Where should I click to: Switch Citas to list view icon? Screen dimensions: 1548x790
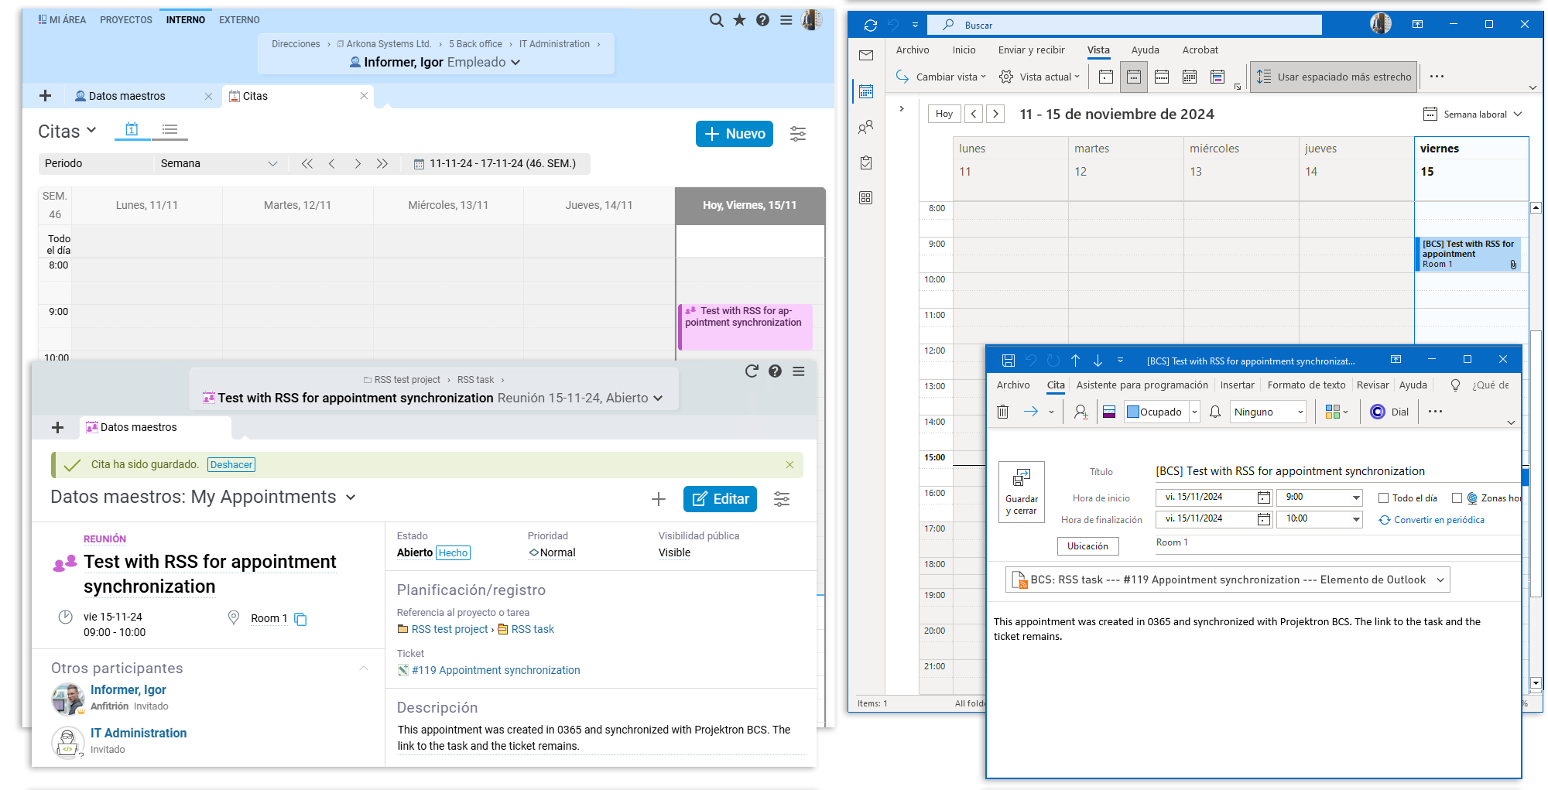[170, 130]
